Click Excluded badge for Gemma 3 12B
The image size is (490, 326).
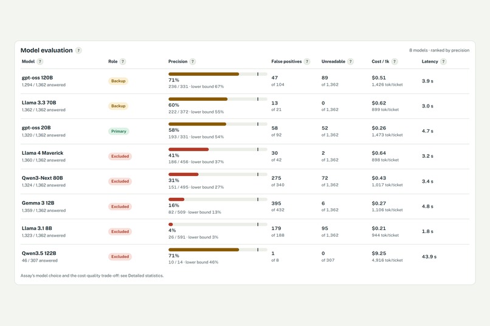pos(120,206)
